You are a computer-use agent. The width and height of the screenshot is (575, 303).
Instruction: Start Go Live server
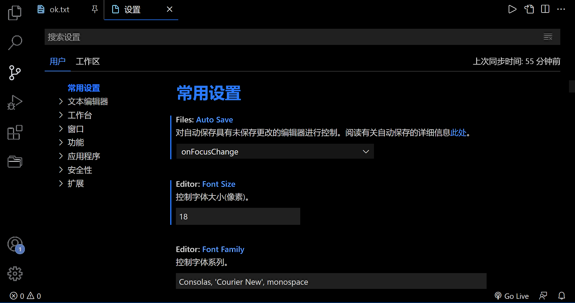[x=511, y=296]
